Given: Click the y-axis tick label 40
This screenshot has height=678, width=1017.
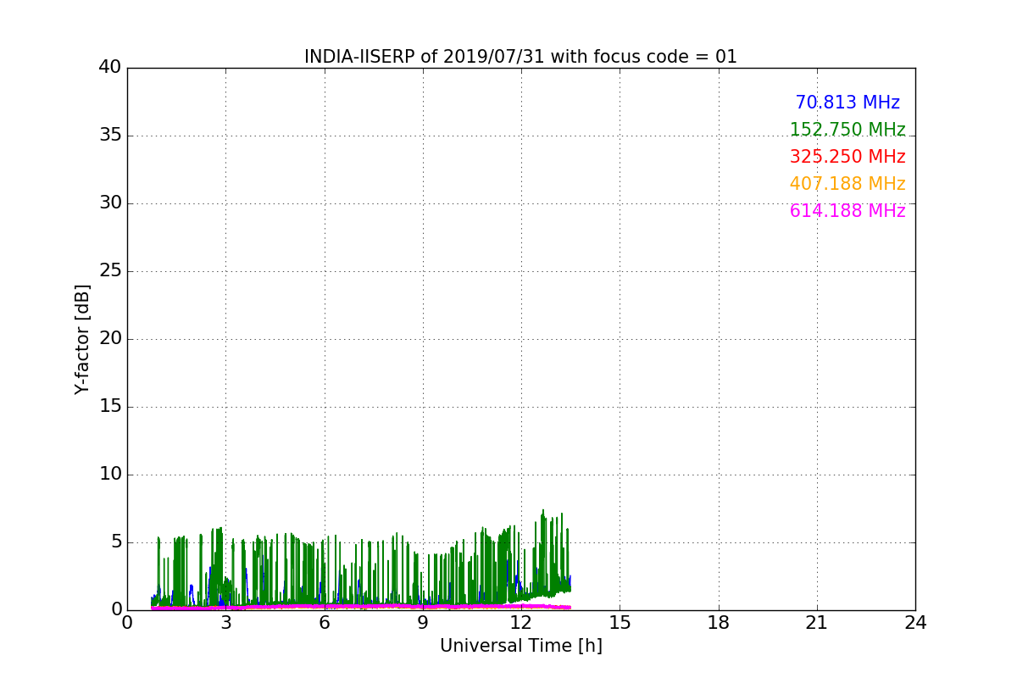Looking at the screenshot, I should tap(110, 68).
